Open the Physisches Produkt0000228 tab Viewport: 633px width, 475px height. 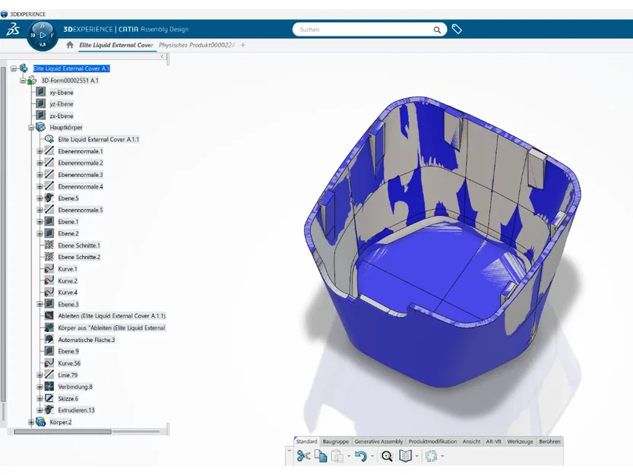tap(197, 45)
